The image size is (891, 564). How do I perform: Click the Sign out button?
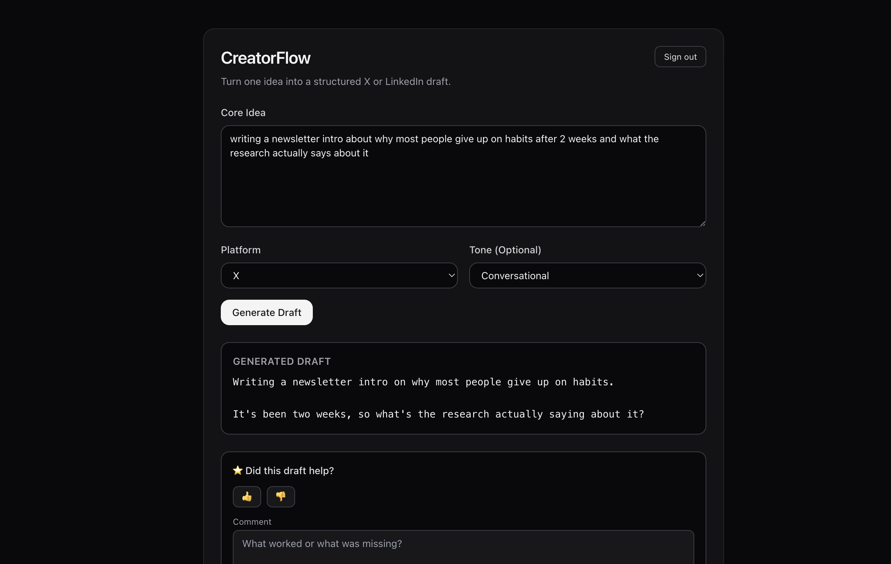pos(680,56)
